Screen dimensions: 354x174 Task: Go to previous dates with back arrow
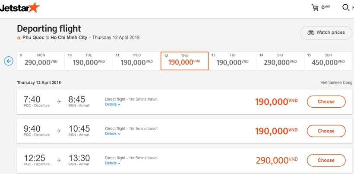click(x=9, y=61)
